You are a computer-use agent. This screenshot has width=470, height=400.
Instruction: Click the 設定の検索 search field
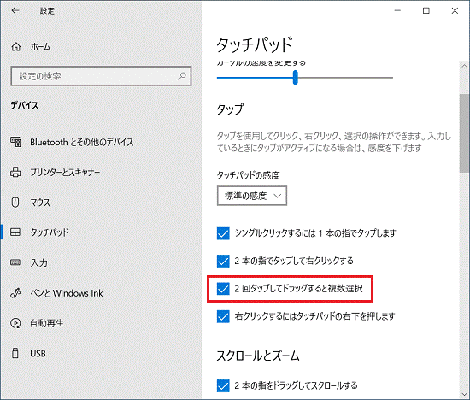(x=101, y=76)
